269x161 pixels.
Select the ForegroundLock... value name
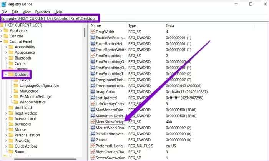[x=111, y=86]
